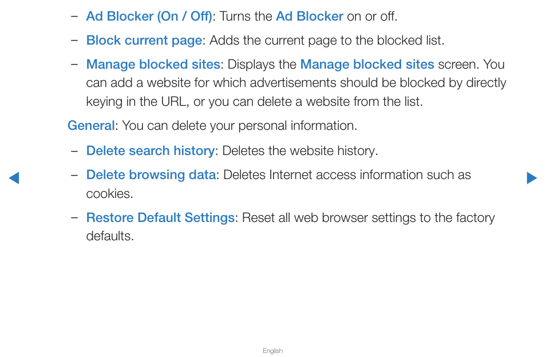
Task: Click the inline Ad Blocker reference text
Action: click(x=310, y=17)
